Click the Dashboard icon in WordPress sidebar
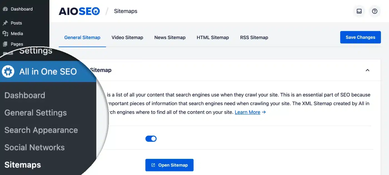This screenshot has width=389, height=175. (x=6, y=9)
